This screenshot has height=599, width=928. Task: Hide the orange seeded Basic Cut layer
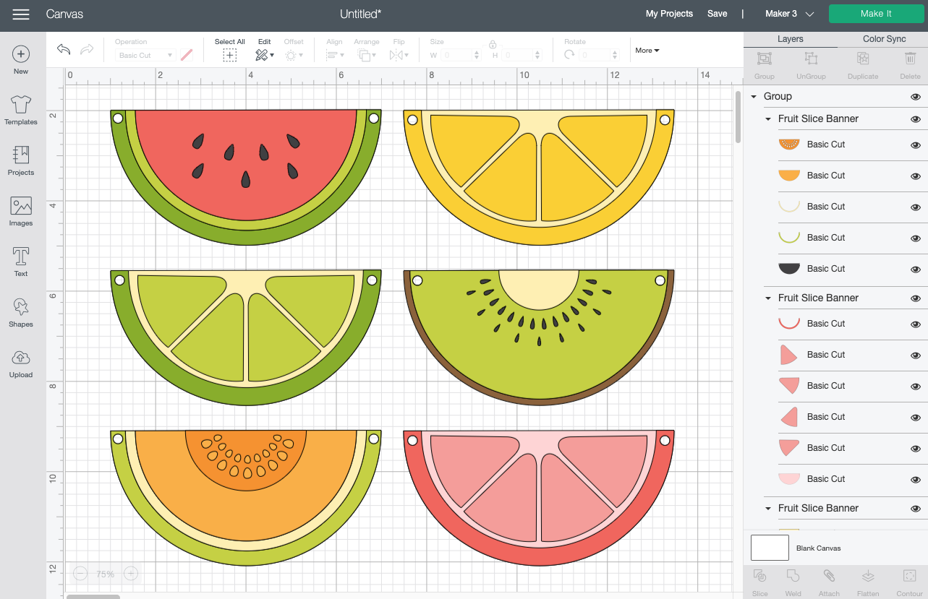pyautogui.click(x=915, y=145)
